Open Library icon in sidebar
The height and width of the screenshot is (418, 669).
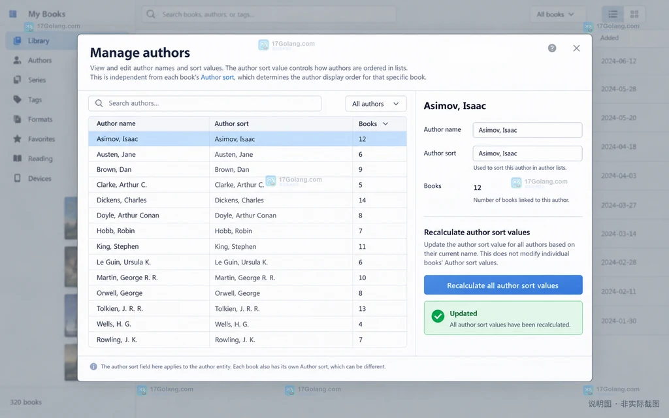point(17,40)
